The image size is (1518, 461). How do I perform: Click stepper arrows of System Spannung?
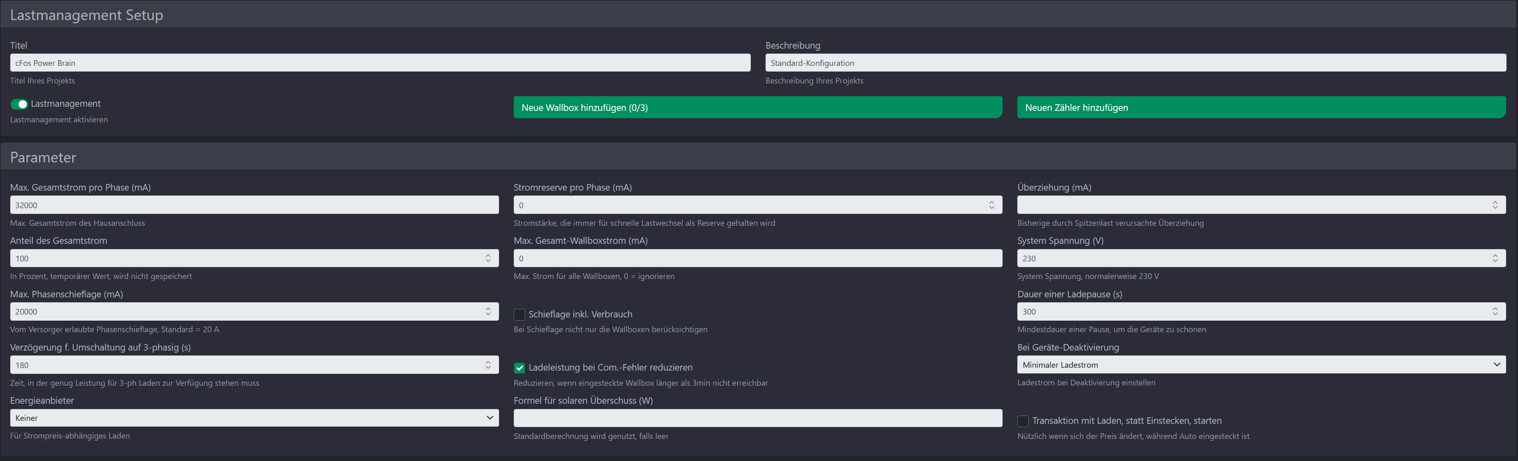[x=1495, y=259]
